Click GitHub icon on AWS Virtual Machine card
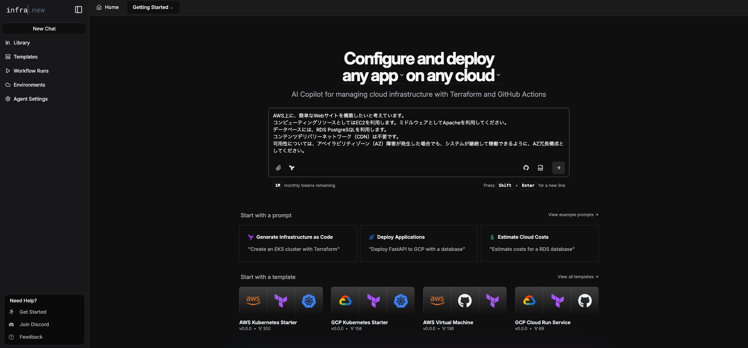Image resolution: width=748 pixels, height=348 pixels. [x=465, y=301]
